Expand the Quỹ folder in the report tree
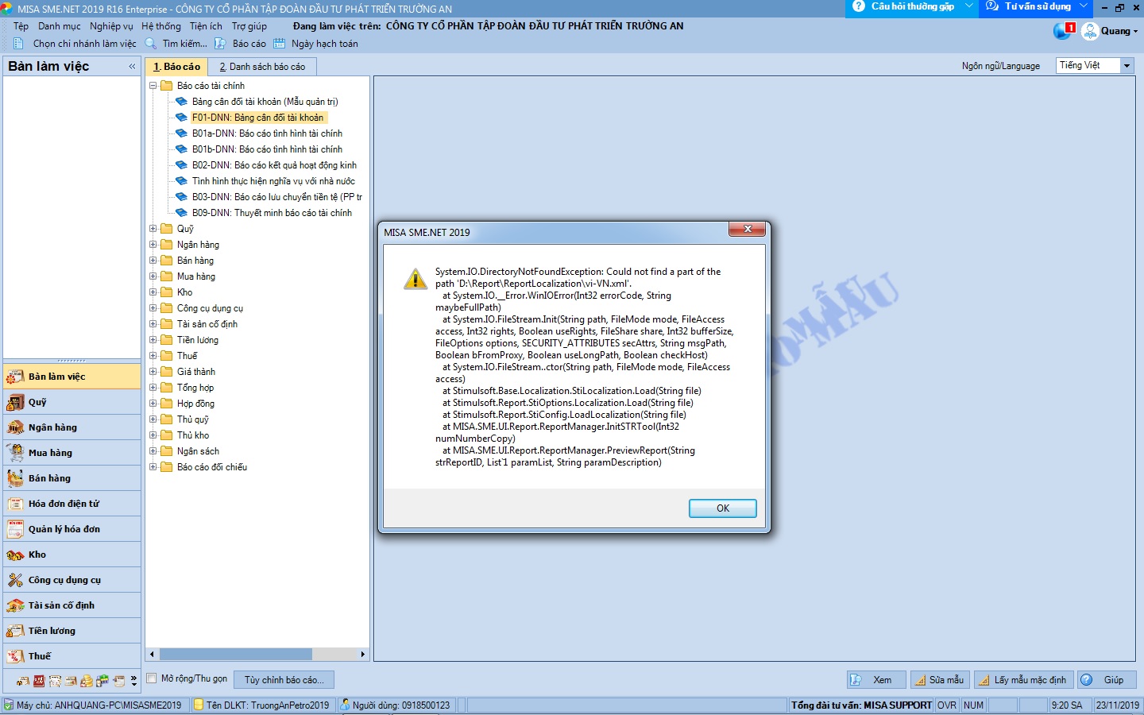The image size is (1144, 715). (x=153, y=229)
